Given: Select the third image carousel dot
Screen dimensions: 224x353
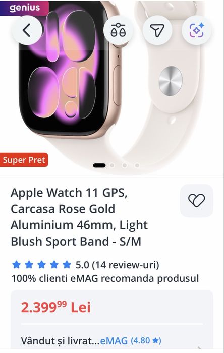Looking at the screenshot, I should 124,166.
